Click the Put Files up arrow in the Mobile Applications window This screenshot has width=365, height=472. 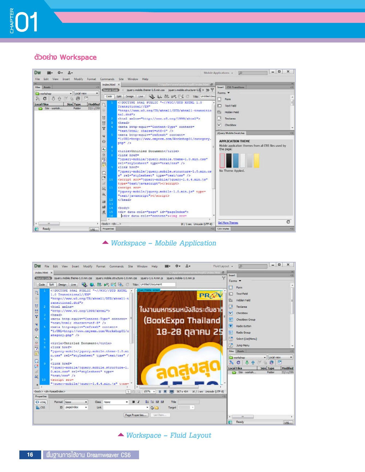[x=59, y=99]
